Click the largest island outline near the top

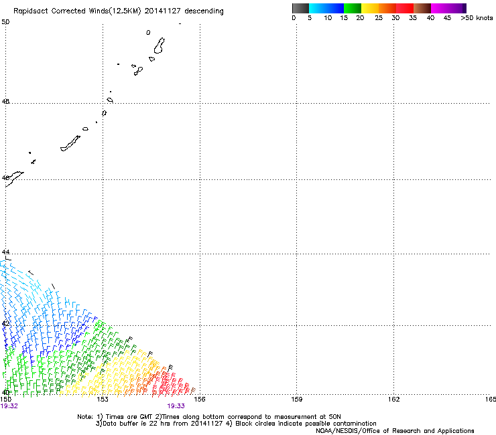click(x=160, y=46)
